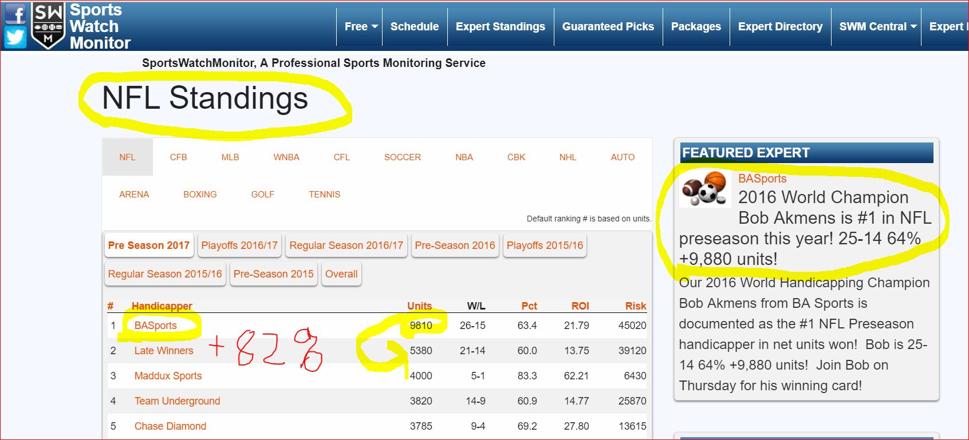
Task: Select the NFL sport tab
Action: pyautogui.click(x=128, y=157)
